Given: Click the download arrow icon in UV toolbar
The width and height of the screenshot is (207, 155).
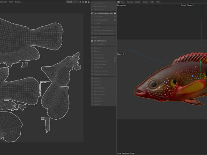Looking at the screenshot, I should click(89, 2).
